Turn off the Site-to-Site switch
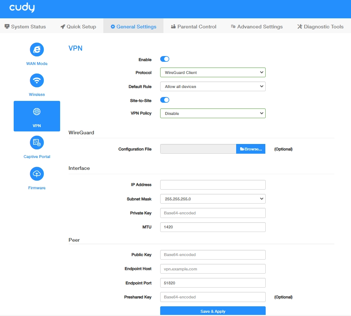351x316 pixels. coord(165,100)
